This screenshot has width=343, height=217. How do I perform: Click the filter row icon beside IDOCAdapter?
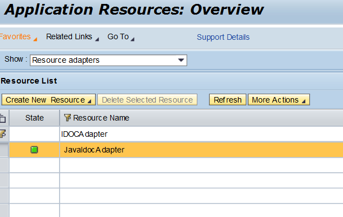3,133
